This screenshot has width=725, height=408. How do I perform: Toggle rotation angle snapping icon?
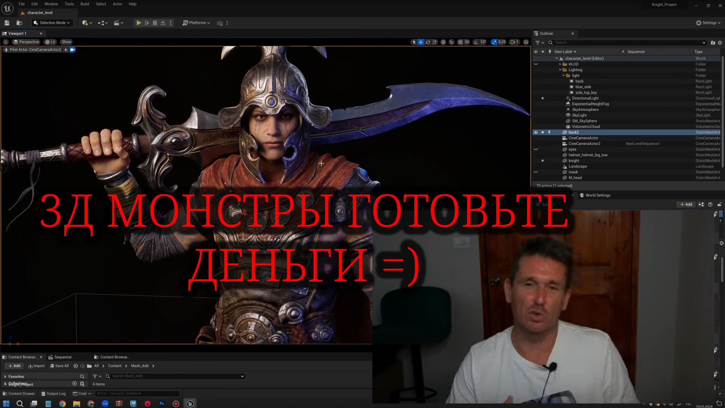point(476,42)
